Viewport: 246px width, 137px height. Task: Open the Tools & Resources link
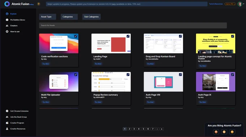(216, 4)
